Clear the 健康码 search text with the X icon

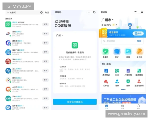41,12
